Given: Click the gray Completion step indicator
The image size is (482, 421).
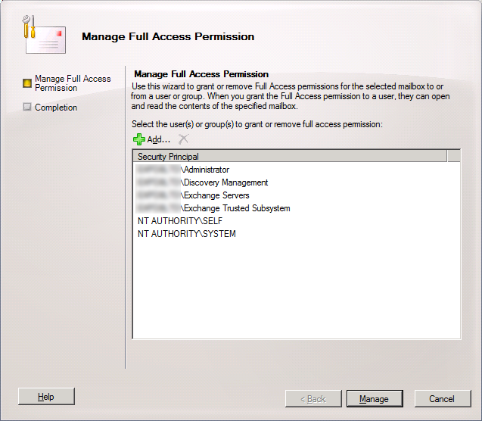Looking at the screenshot, I should tap(27, 107).
